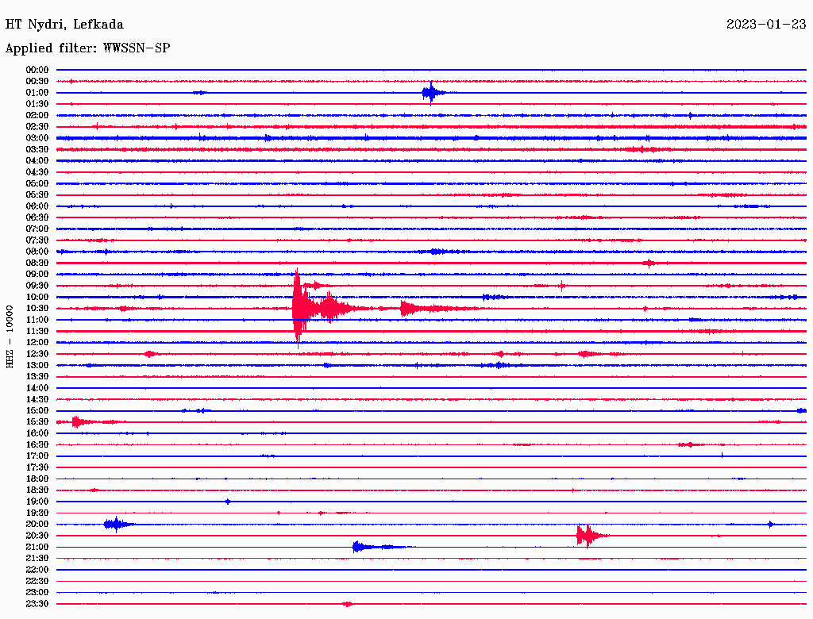Select the 06:00 time label
Viewport: 813px width, 619px height.
pos(37,206)
